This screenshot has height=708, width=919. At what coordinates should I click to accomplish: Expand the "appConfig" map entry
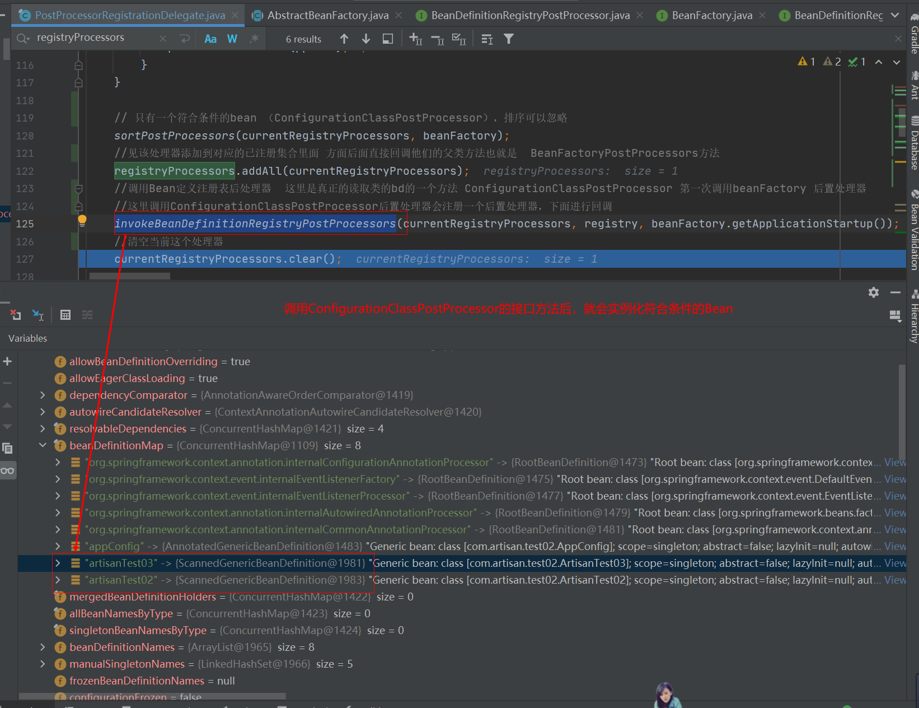coord(58,546)
